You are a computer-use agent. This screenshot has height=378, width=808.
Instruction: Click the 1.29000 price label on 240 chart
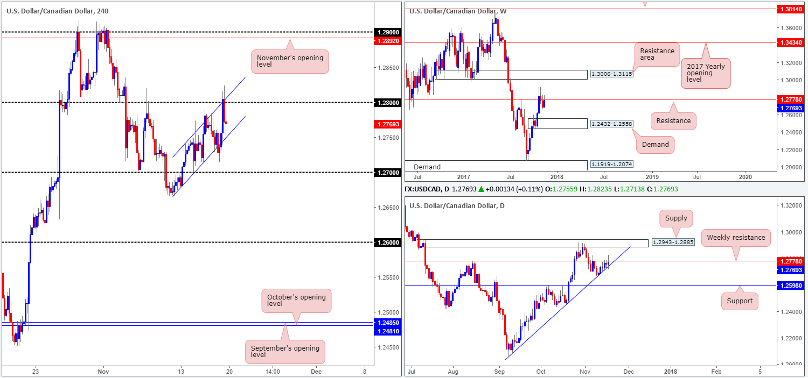pyautogui.click(x=387, y=32)
